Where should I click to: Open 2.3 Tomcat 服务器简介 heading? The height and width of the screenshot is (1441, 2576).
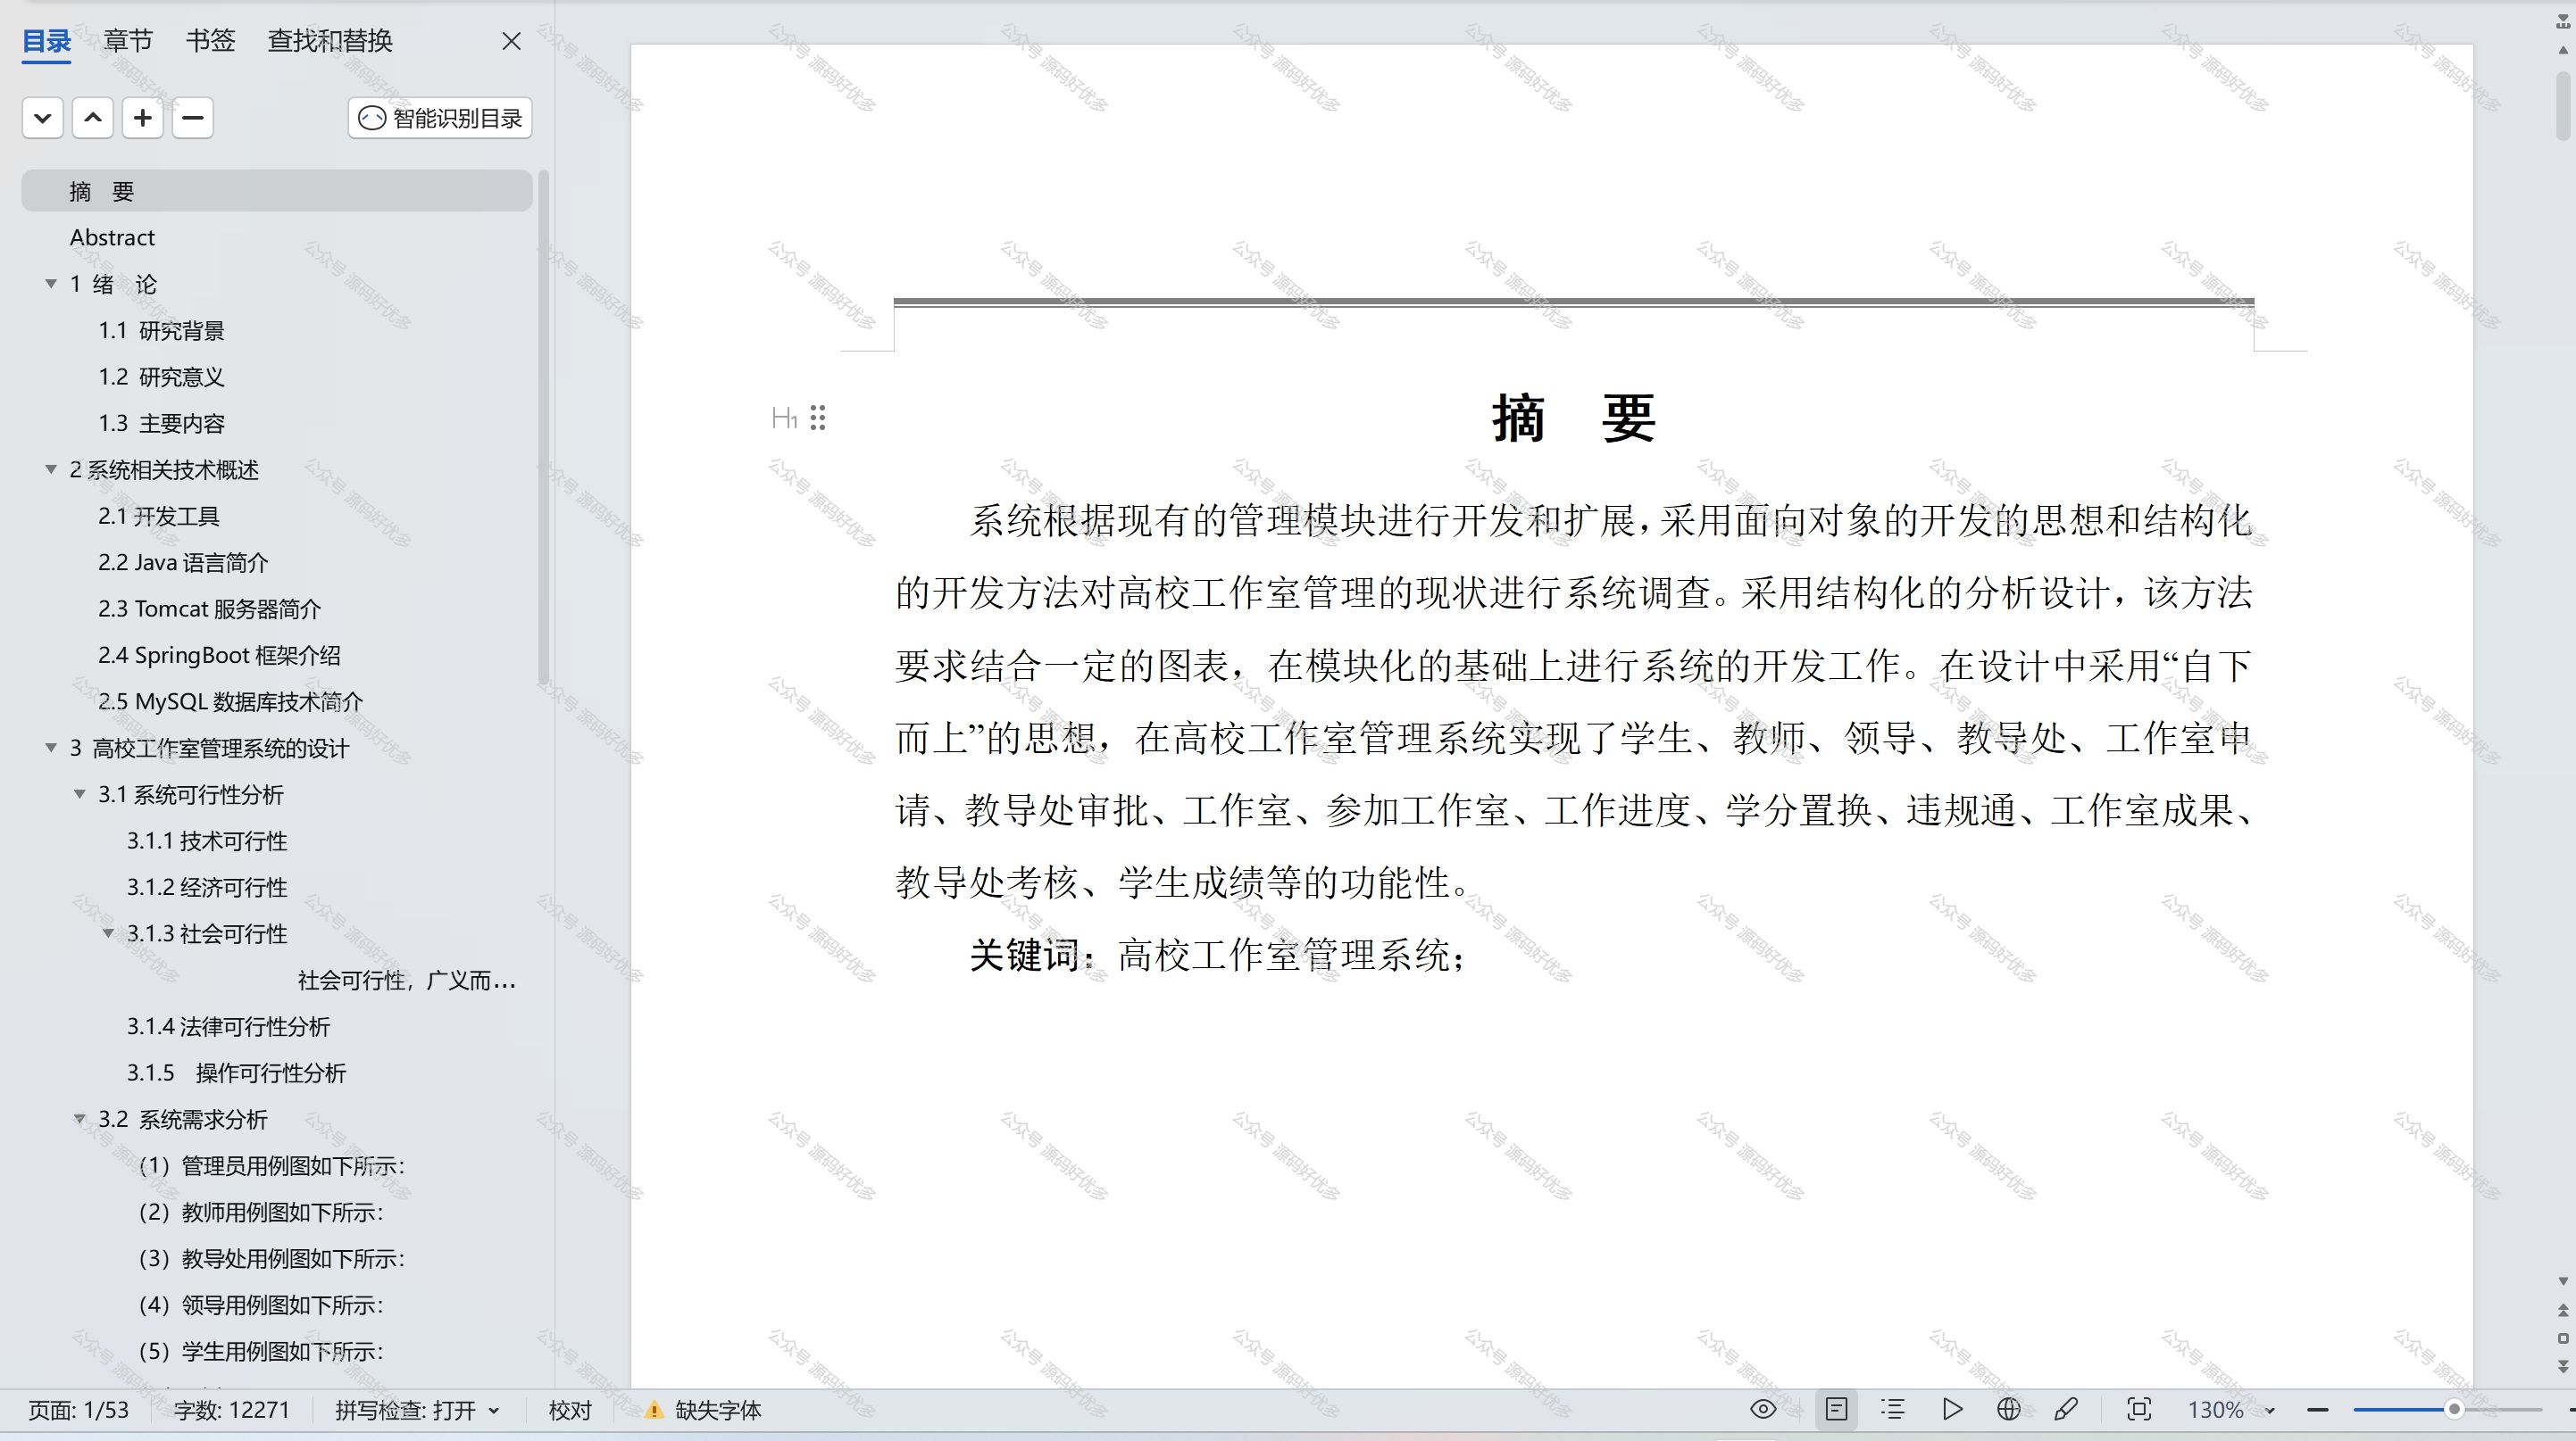pos(209,609)
